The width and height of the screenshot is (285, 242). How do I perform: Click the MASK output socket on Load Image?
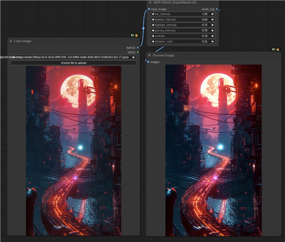point(138,52)
